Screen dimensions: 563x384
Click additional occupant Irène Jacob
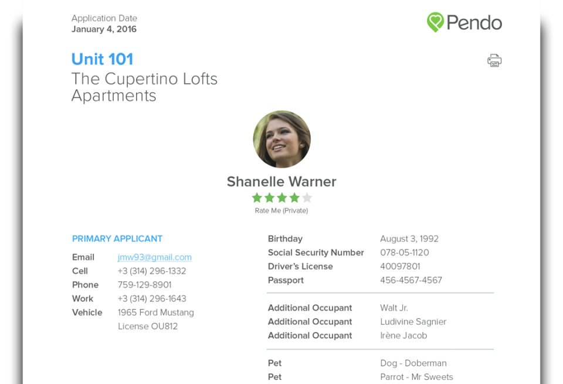tap(403, 335)
